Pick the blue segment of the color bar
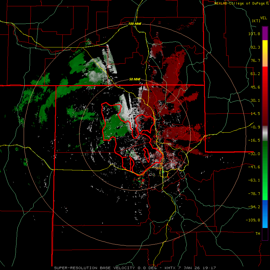The image size is (270, 270). point(265,214)
